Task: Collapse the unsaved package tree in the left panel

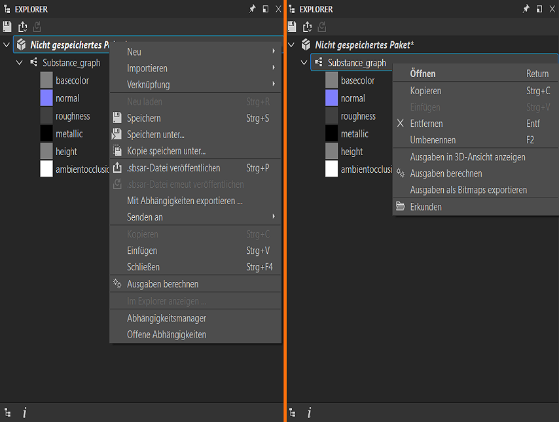Action: coord(7,45)
